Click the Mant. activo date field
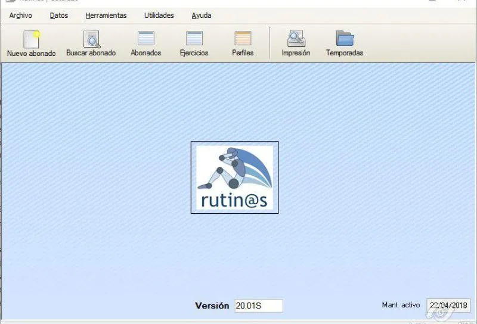This screenshot has width=477, height=324. (x=448, y=305)
